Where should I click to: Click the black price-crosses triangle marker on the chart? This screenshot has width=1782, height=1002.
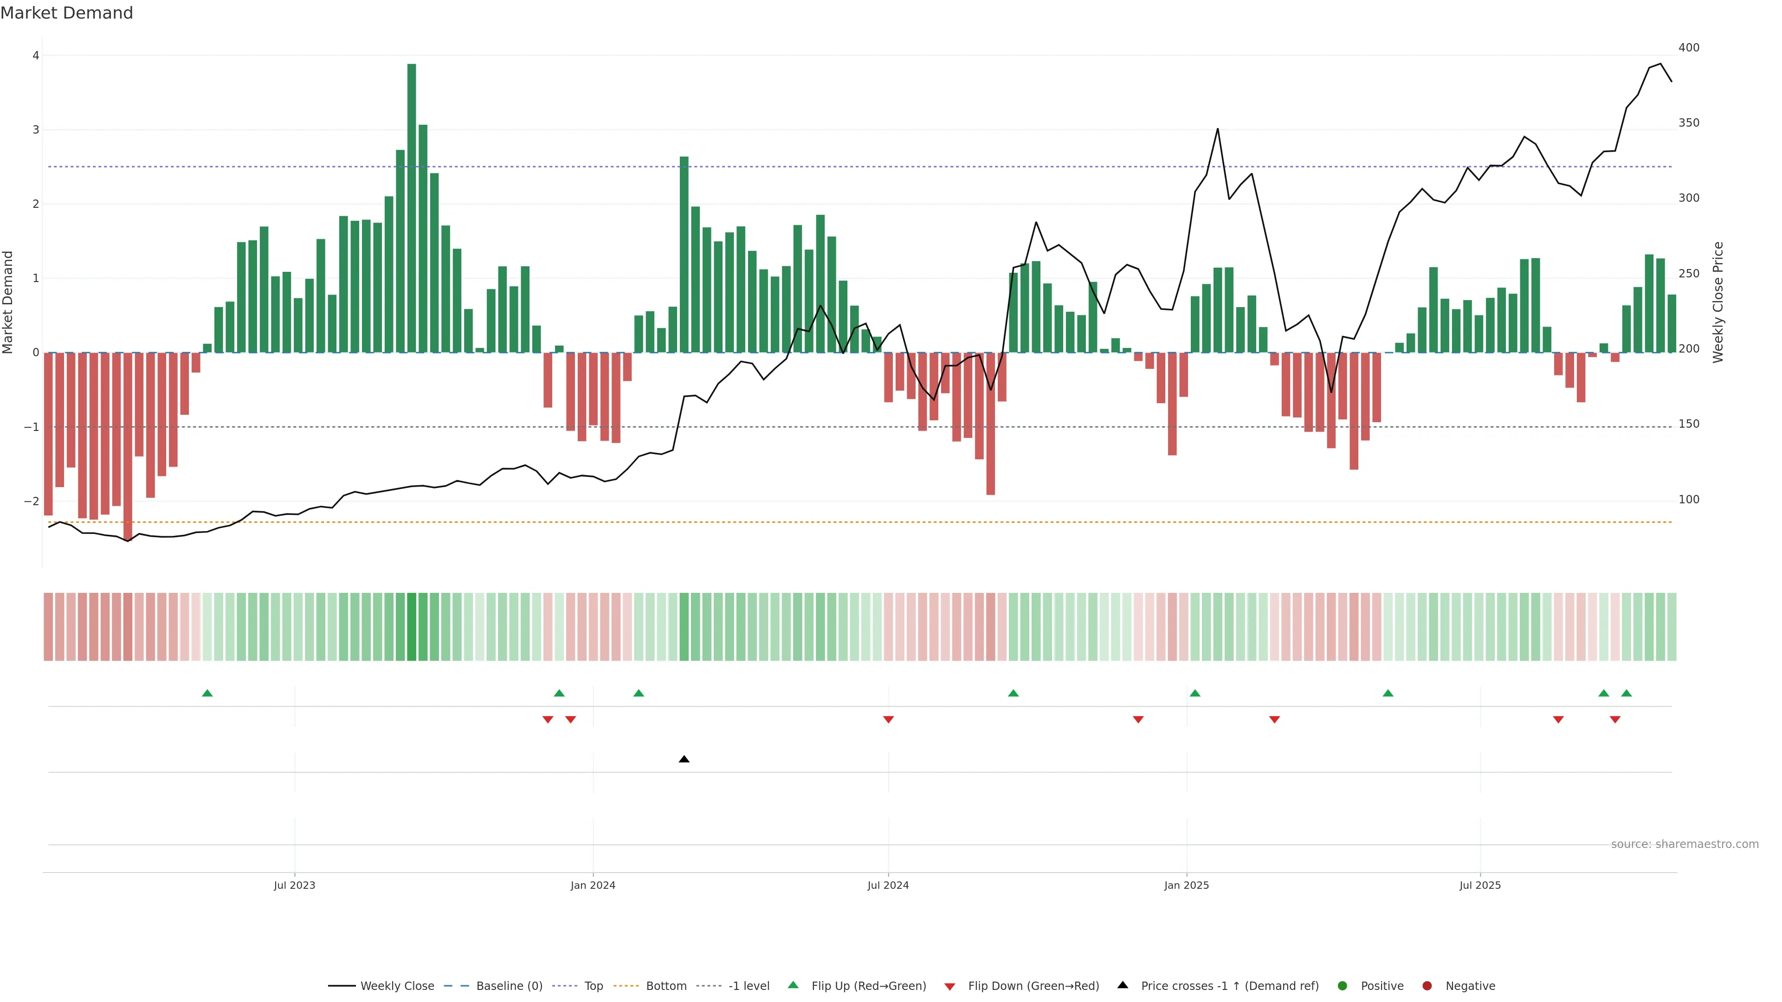click(x=684, y=759)
